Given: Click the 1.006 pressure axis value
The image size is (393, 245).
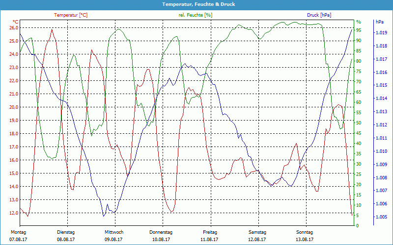Looking at the screenshot, I should 381,204.
